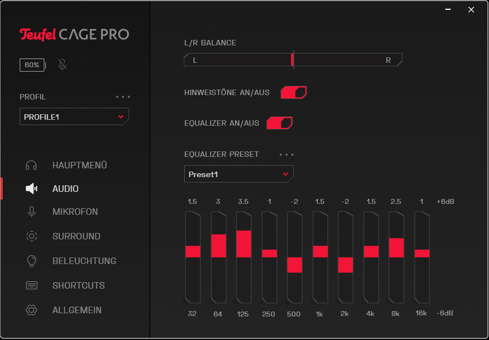The width and height of the screenshot is (489, 340).
Task: Click the 3 gain value above 64
Action: 218,202
